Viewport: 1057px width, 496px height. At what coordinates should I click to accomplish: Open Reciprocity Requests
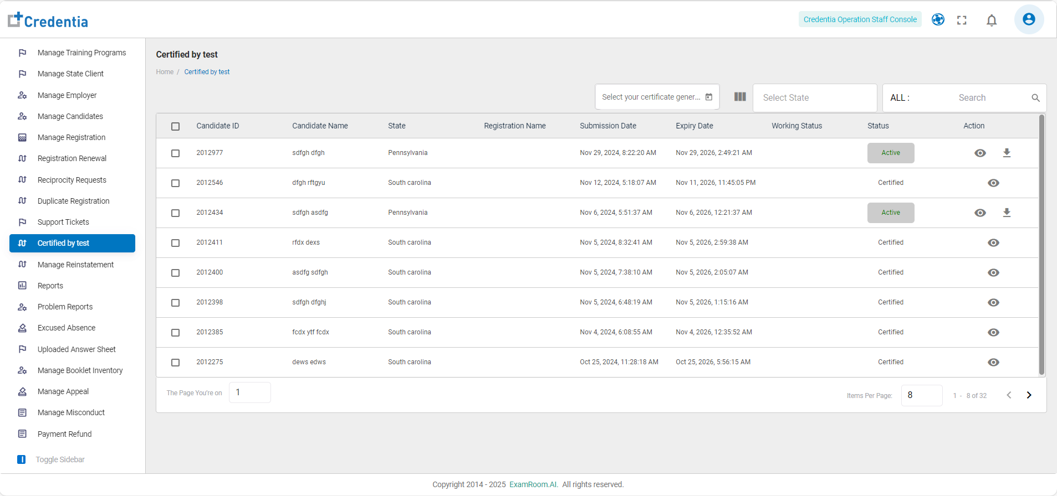(72, 180)
